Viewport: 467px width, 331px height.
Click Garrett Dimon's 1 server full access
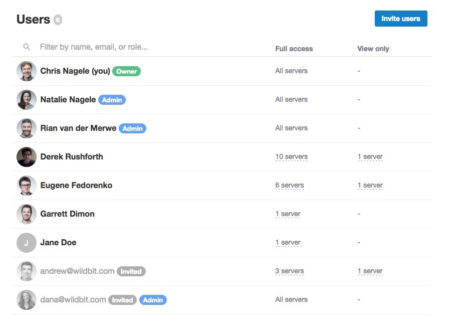tap(288, 214)
